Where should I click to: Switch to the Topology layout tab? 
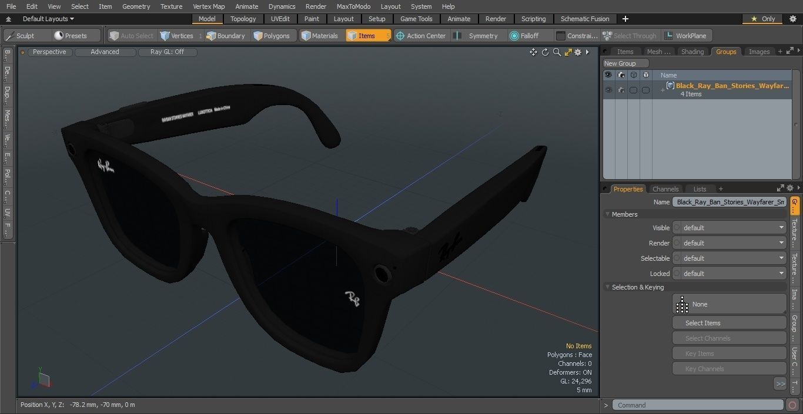coord(243,19)
